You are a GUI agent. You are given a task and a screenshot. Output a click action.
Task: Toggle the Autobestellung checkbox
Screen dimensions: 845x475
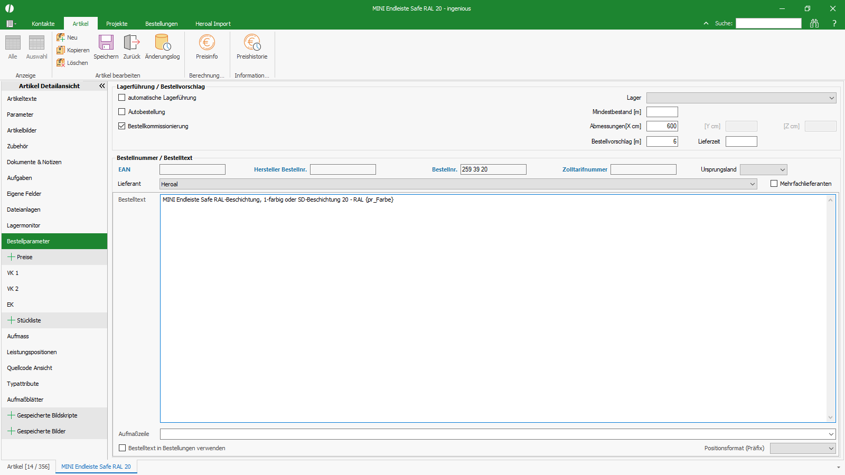click(122, 112)
